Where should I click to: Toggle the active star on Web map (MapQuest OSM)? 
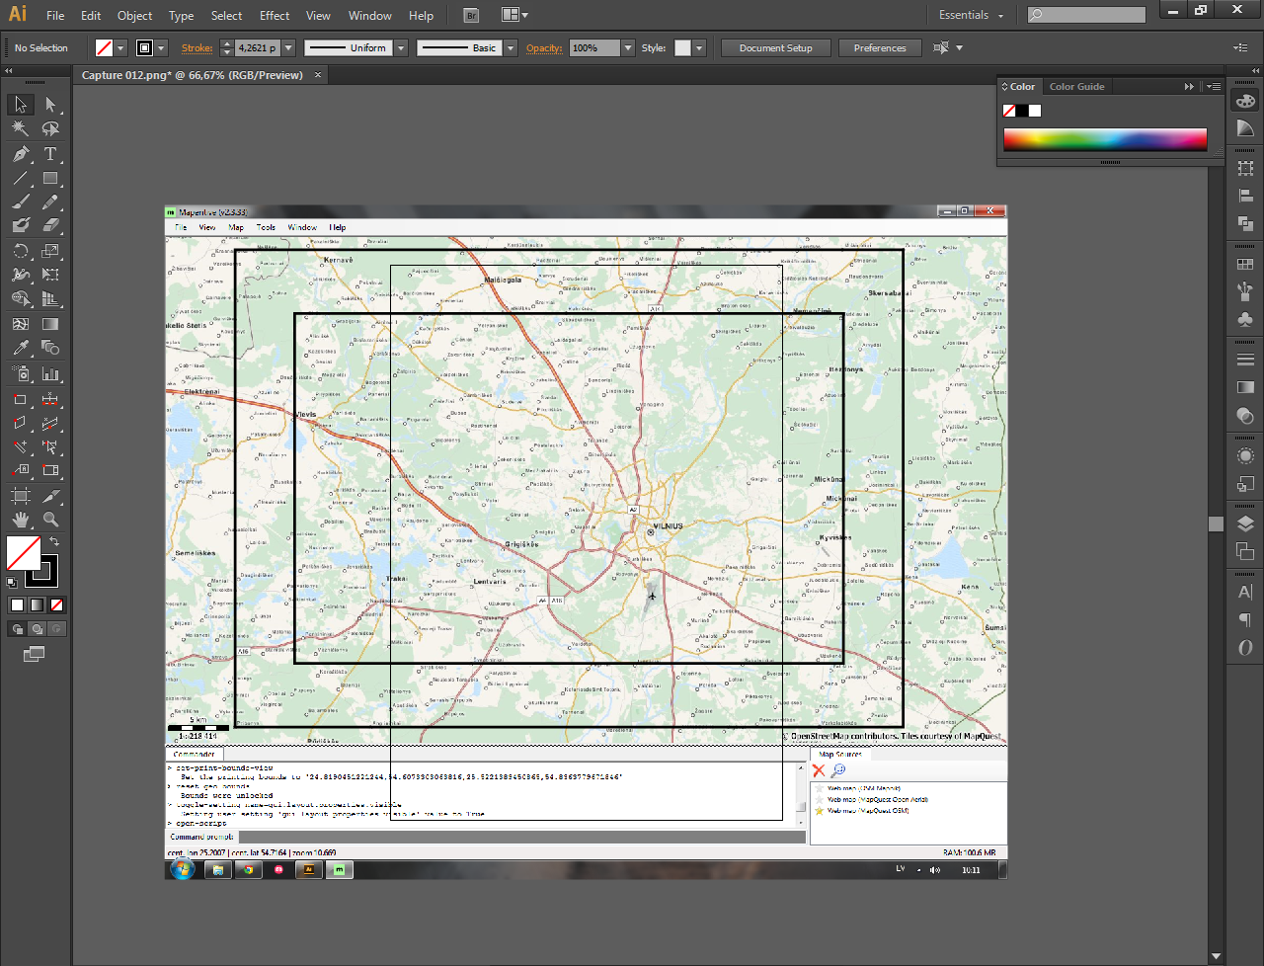click(819, 810)
